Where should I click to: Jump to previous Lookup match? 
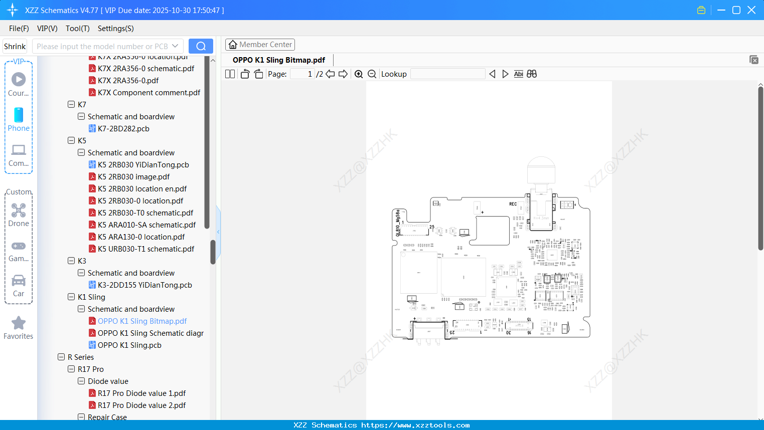[x=492, y=74]
